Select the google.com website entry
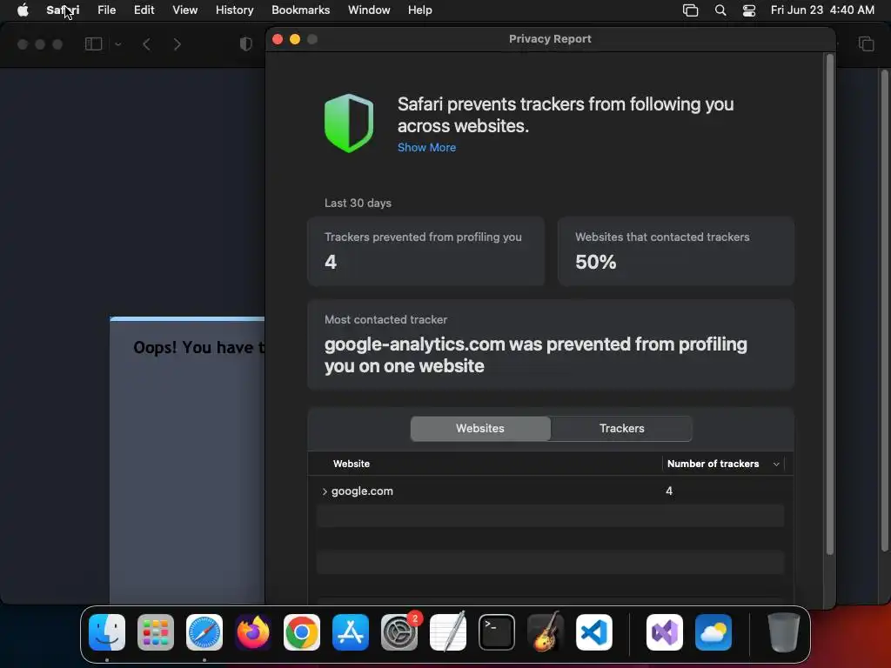The width and height of the screenshot is (891, 668). [x=362, y=491]
